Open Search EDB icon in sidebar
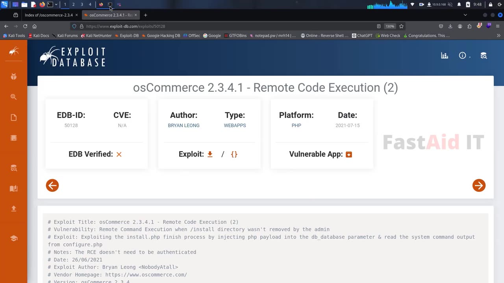504x283 pixels. point(14,168)
